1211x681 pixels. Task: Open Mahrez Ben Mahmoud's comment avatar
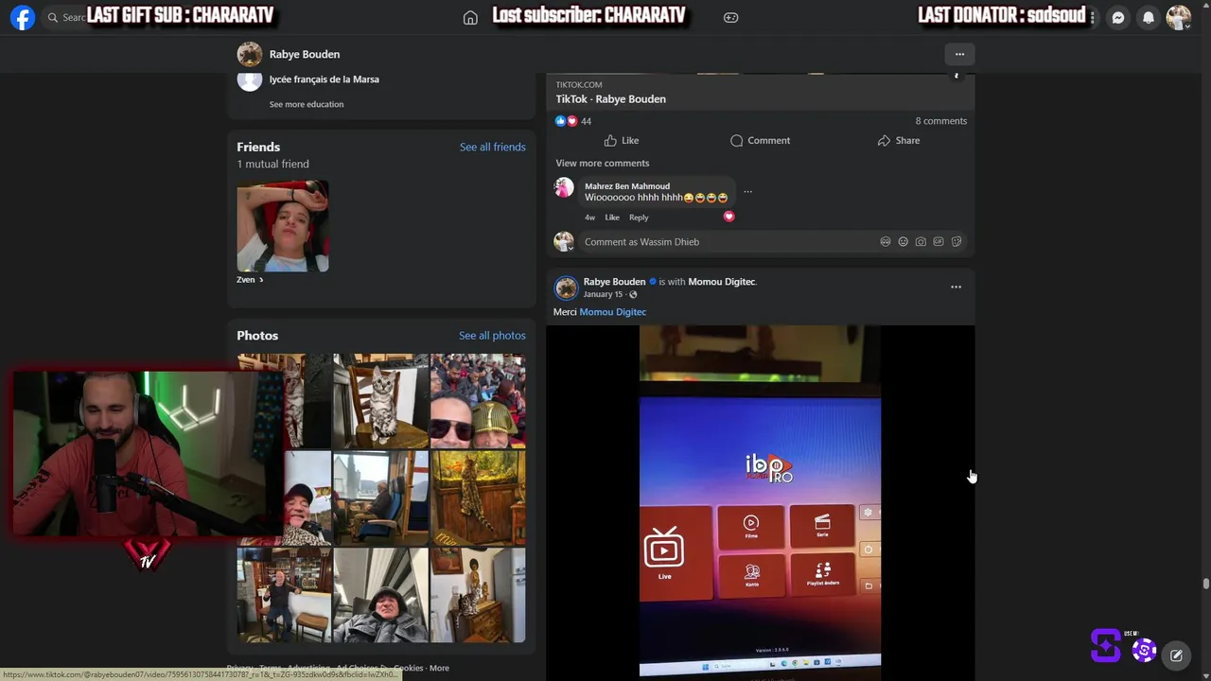(x=564, y=187)
